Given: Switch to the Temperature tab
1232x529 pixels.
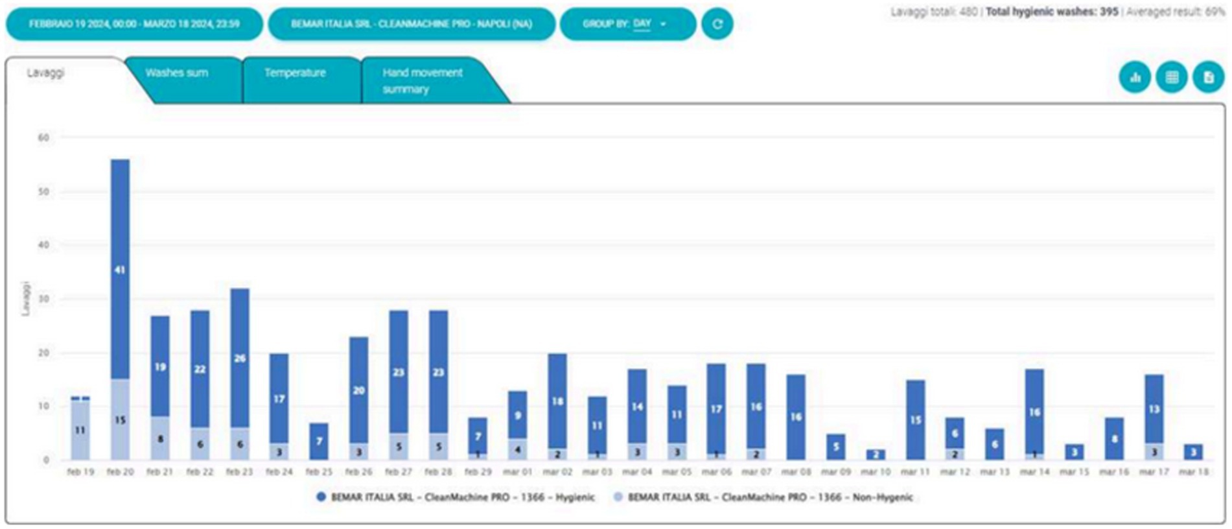Looking at the screenshot, I should [x=301, y=79].
